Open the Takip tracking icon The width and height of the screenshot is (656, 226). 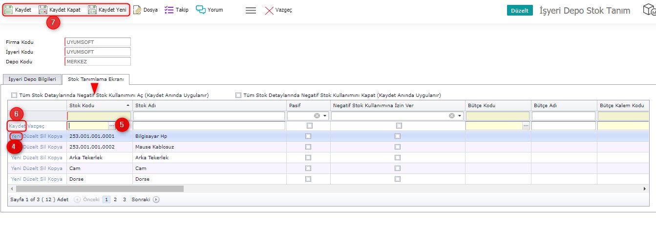(x=169, y=10)
